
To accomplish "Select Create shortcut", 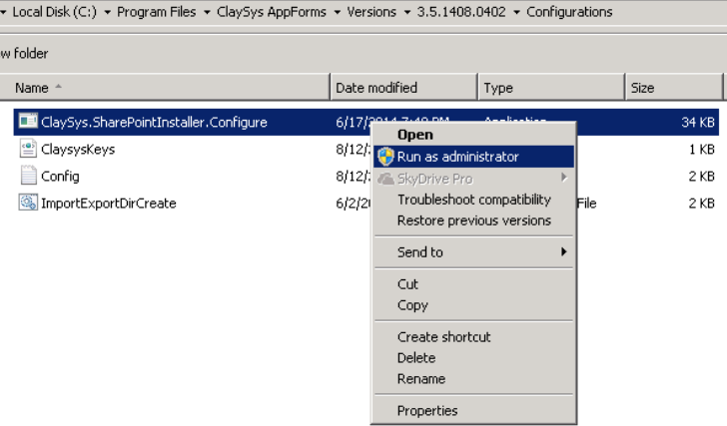I will [x=473, y=336].
